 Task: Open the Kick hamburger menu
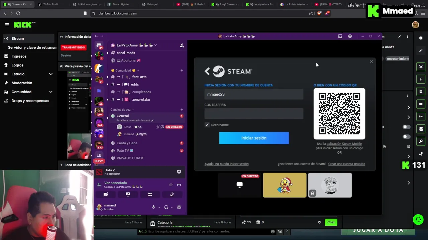click(7, 25)
